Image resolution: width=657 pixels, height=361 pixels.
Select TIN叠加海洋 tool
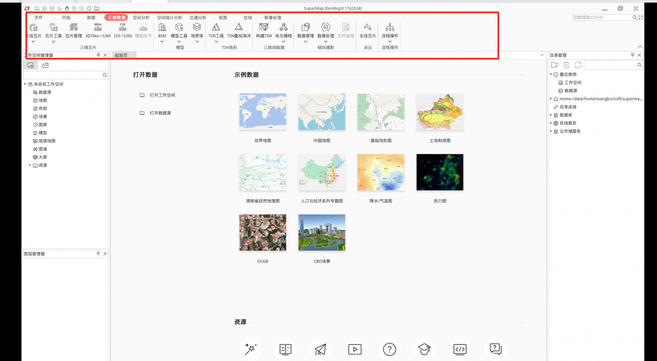(x=239, y=30)
